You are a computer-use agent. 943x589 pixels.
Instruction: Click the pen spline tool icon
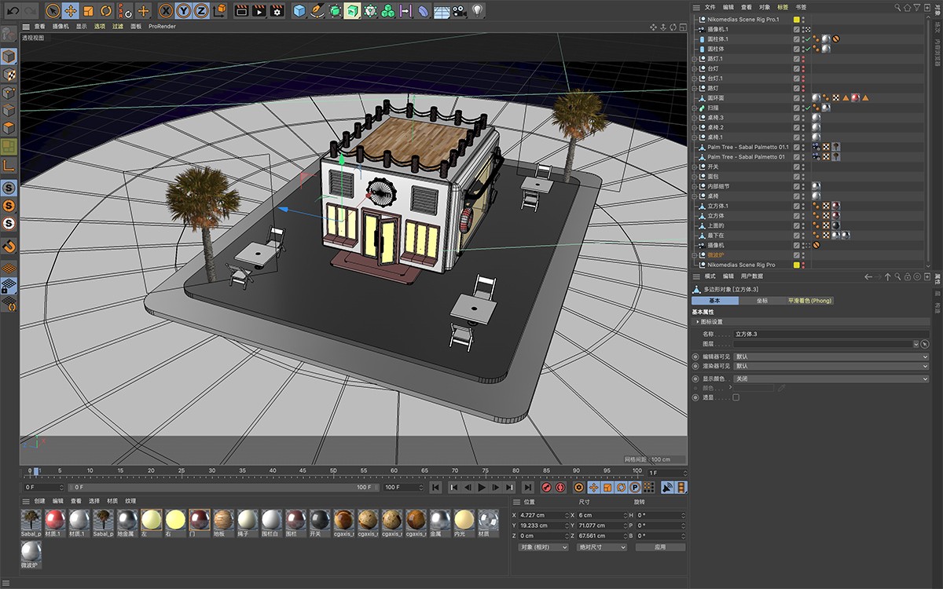tap(317, 11)
